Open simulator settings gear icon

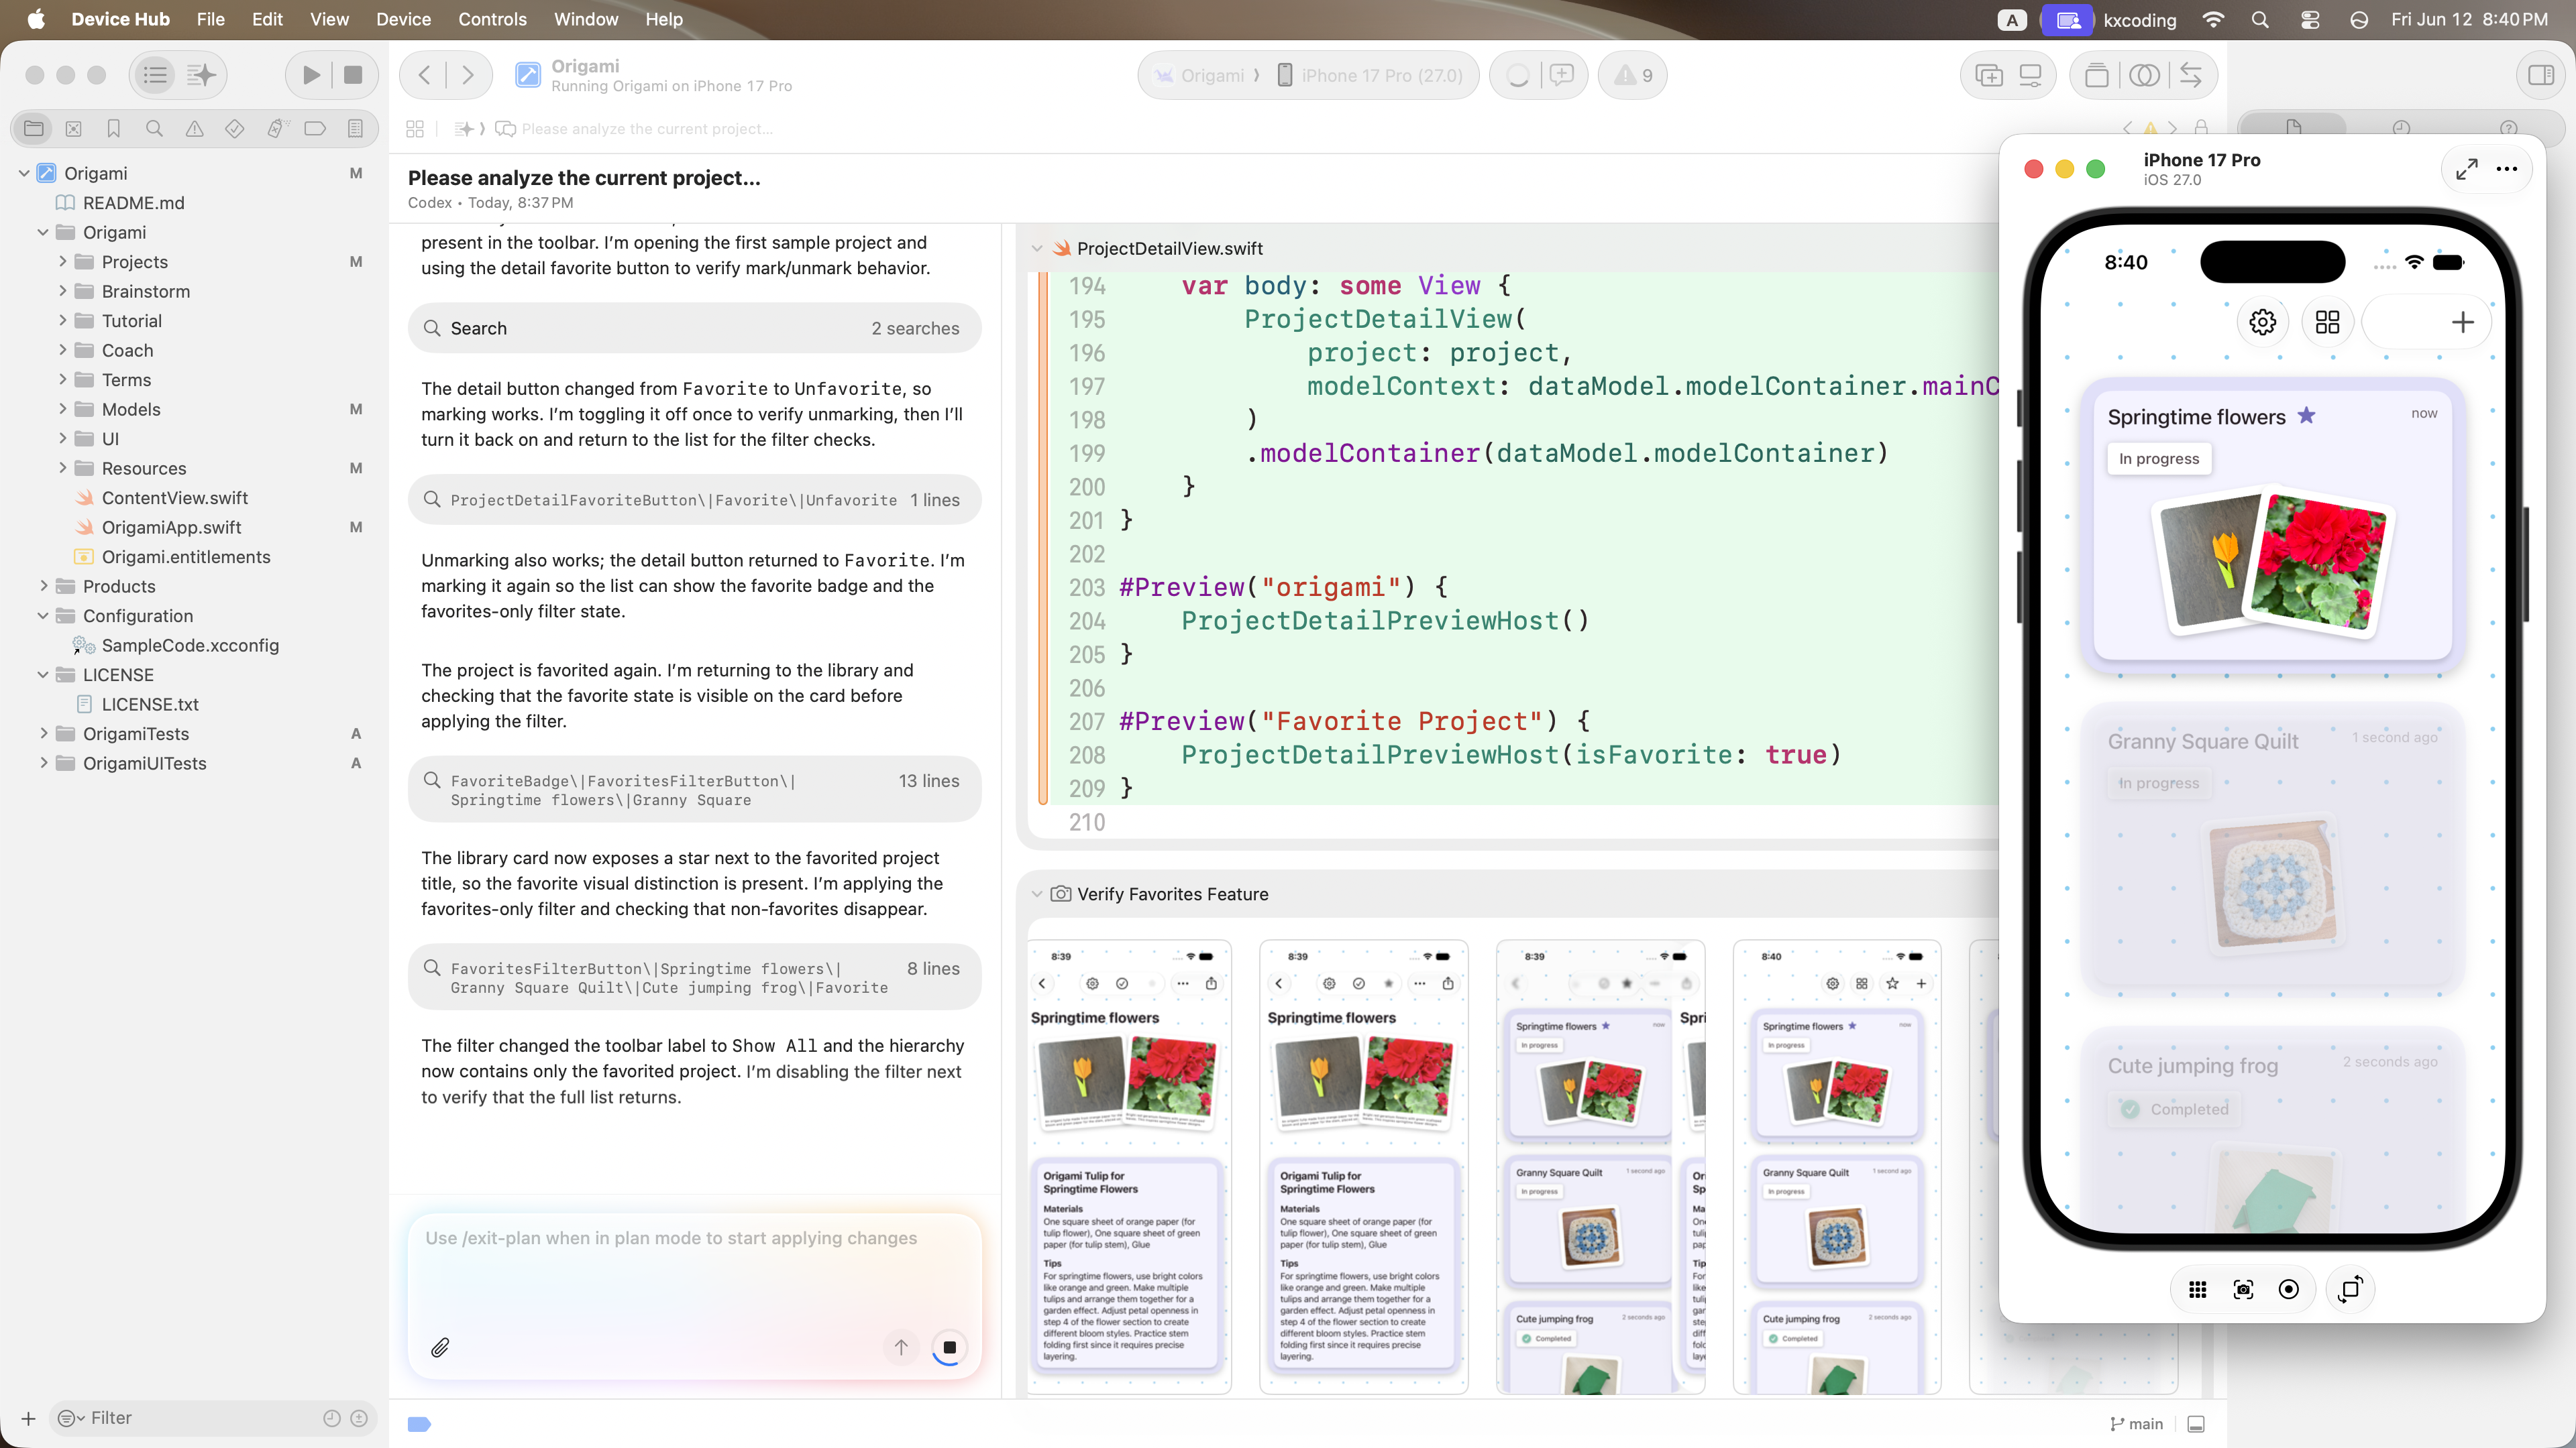coord(2262,322)
